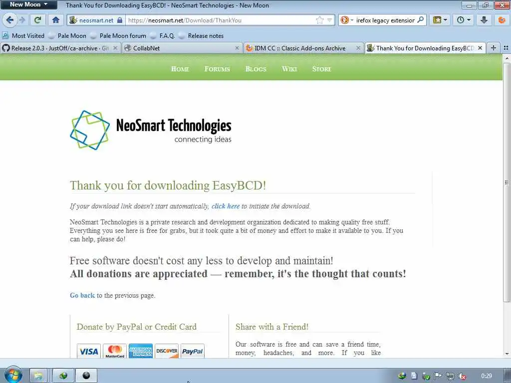This screenshot has height=383, width=511.
Task: Open the Pale Moon forum bookmark
Action: 119,36
